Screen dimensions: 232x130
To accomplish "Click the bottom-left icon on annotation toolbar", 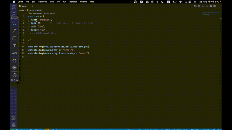I will coord(12,80).
